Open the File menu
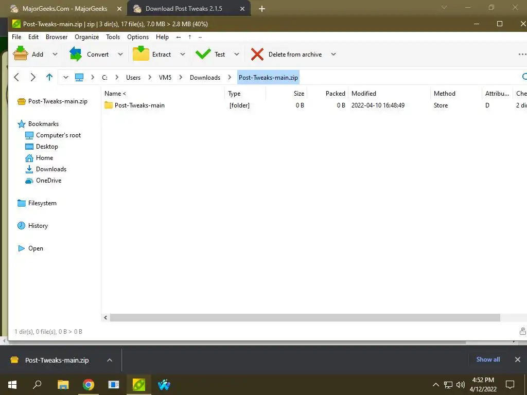Image resolution: width=527 pixels, height=395 pixels. 16,37
